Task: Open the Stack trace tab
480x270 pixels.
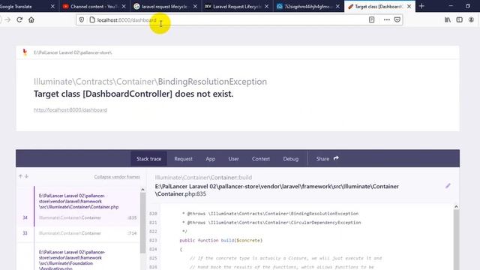Action: [148, 158]
